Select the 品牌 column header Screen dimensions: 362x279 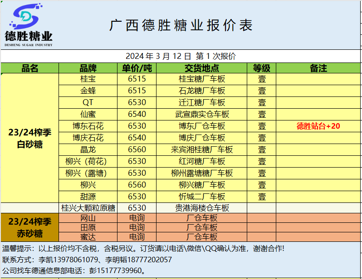coord(88,68)
